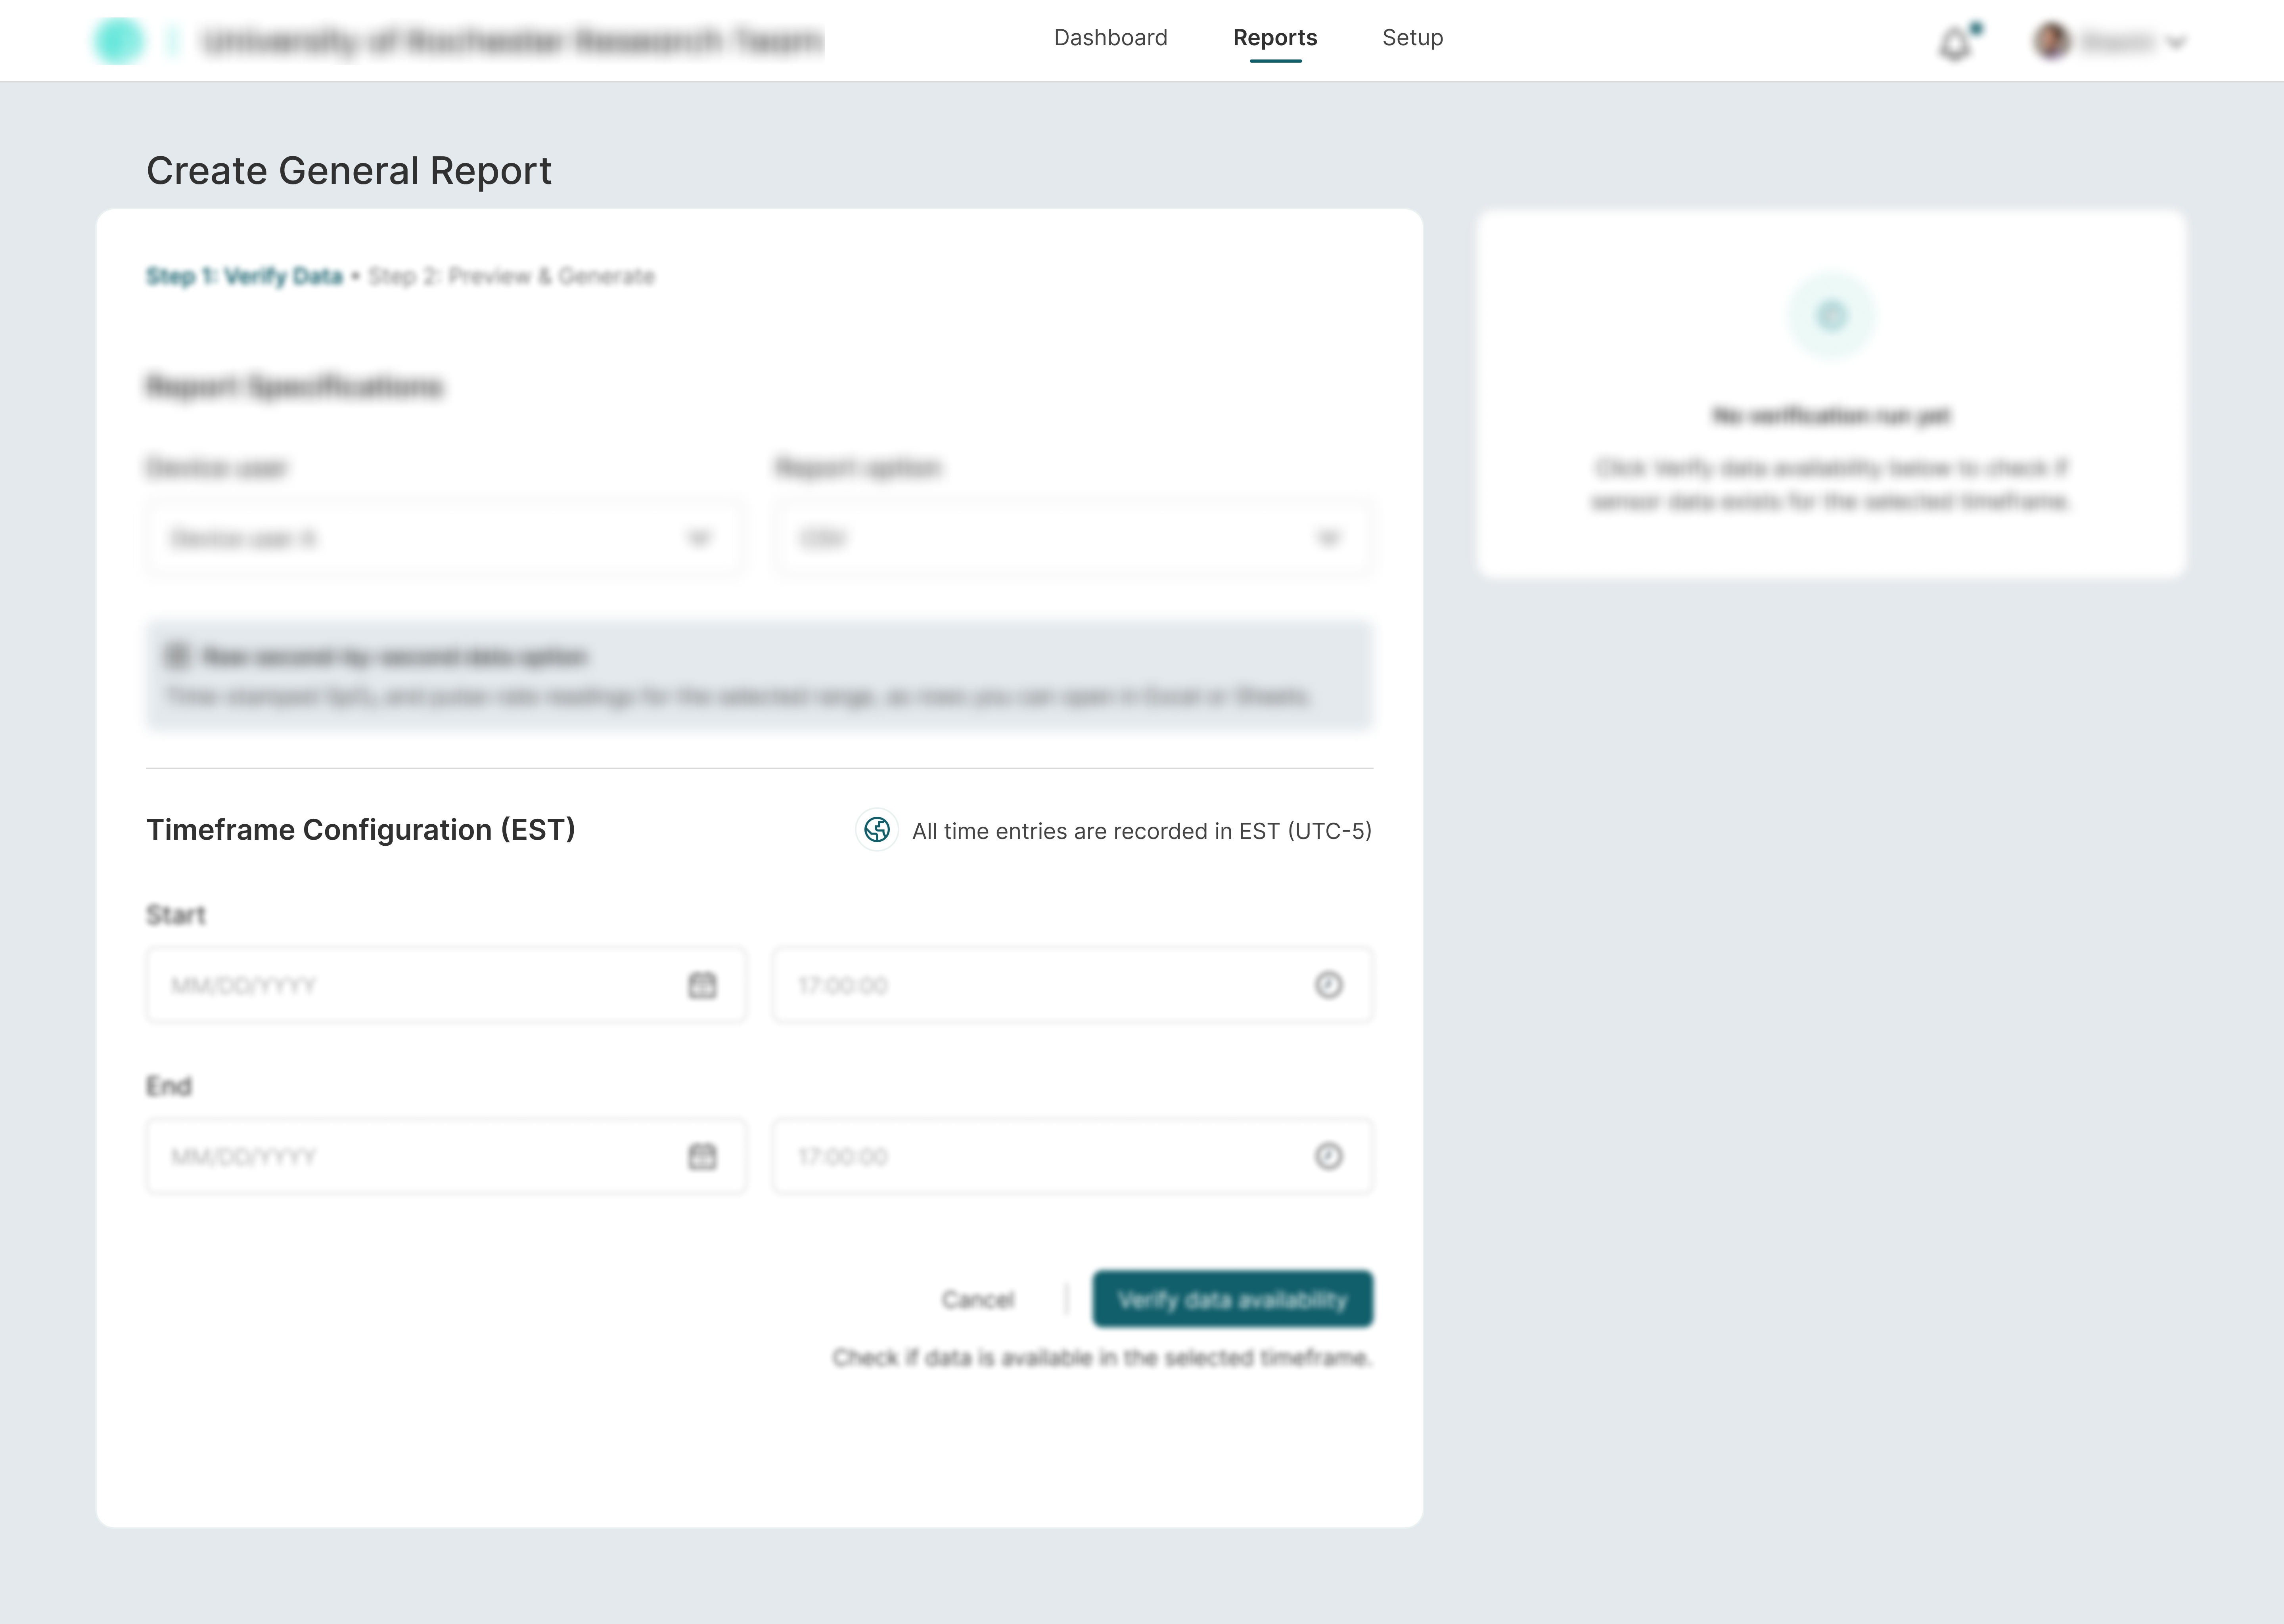This screenshot has height=1624, width=2284.
Task: Click the EST (UTC-5) timezone note
Action: (1142, 831)
